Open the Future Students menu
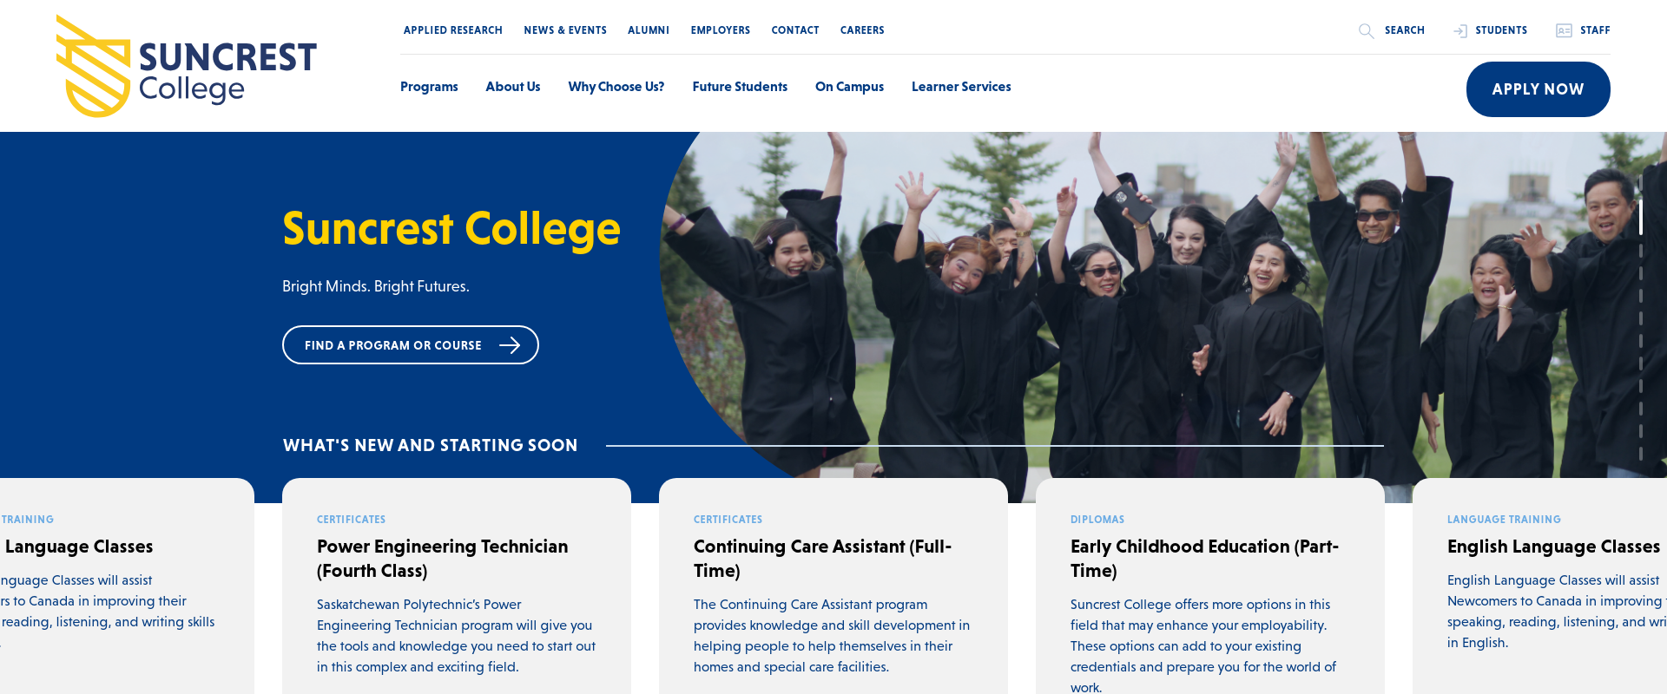Image resolution: width=1667 pixels, height=694 pixels. point(740,87)
